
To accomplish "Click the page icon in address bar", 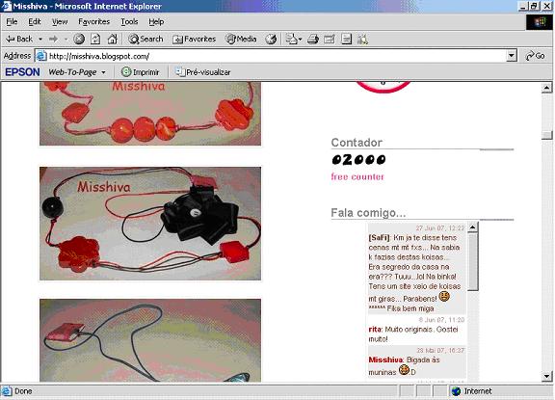I will pyautogui.click(x=41, y=56).
